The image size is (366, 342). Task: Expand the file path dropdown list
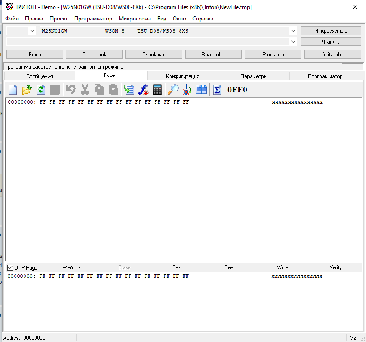tap(293, 42)
